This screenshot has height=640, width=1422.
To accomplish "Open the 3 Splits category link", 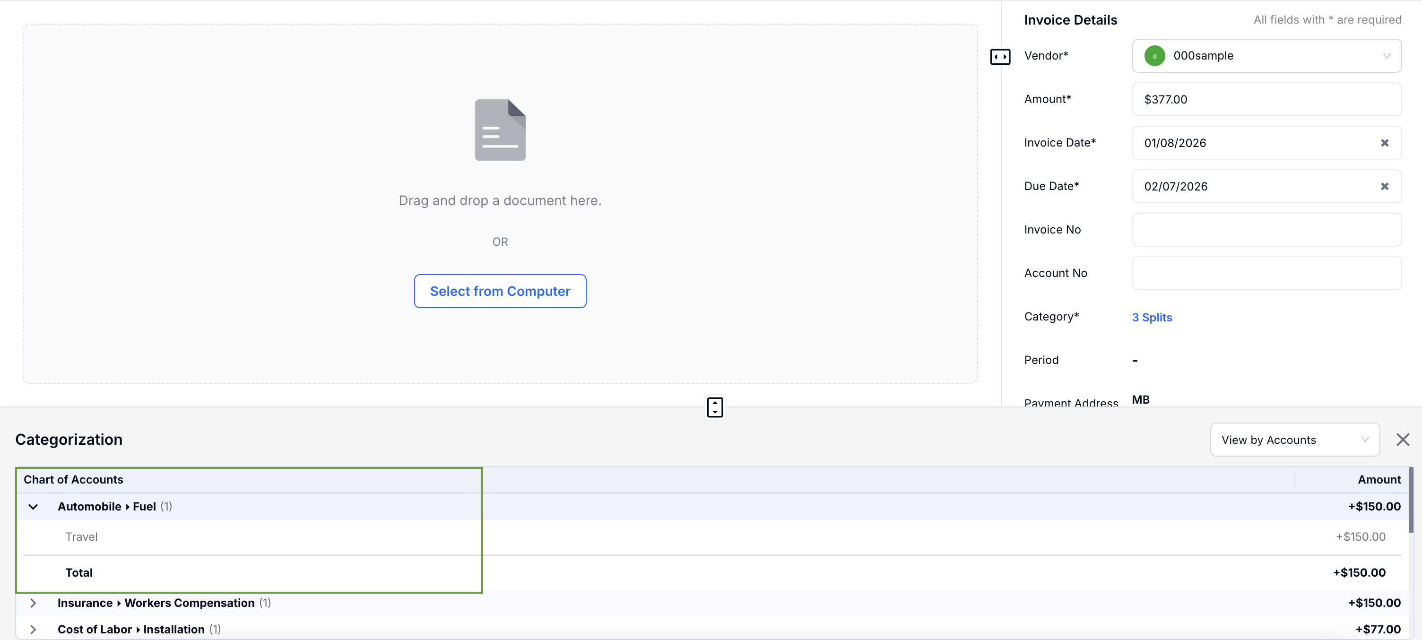I will (1152, 317).
